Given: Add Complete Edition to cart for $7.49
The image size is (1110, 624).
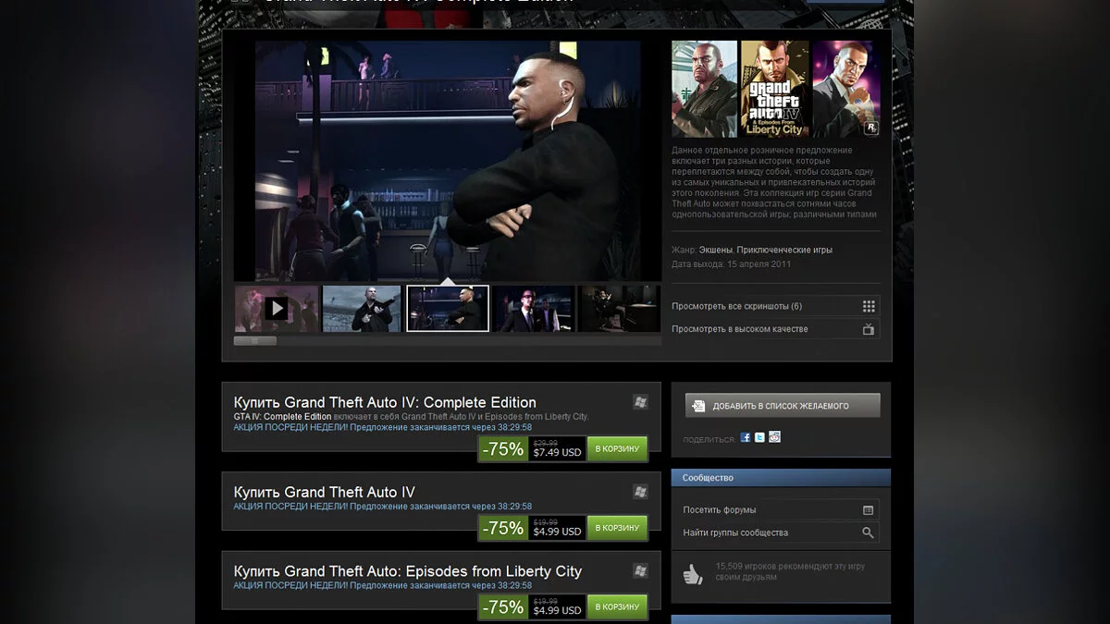Looking at the screenshot, I should coord(617,449).
